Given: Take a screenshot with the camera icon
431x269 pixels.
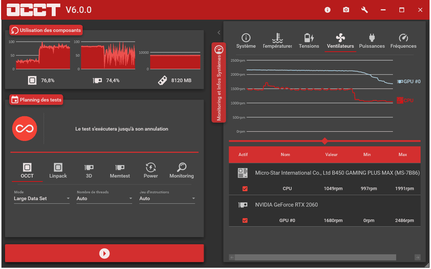Looking at the screenshot, I should point(346,10).
